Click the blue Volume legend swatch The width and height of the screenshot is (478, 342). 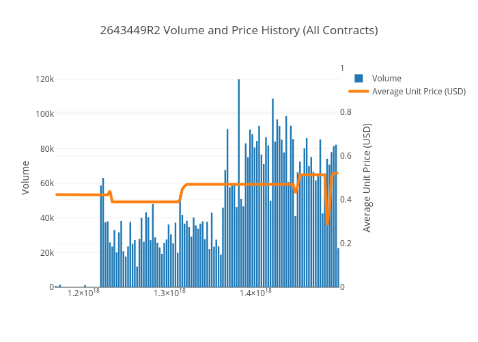(359, 78)
